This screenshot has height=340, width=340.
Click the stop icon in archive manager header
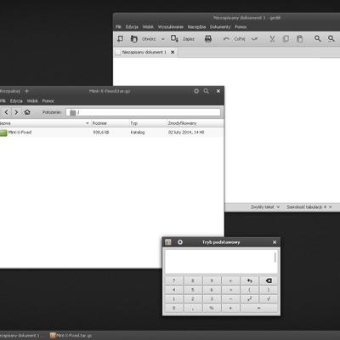click(196, 91)
